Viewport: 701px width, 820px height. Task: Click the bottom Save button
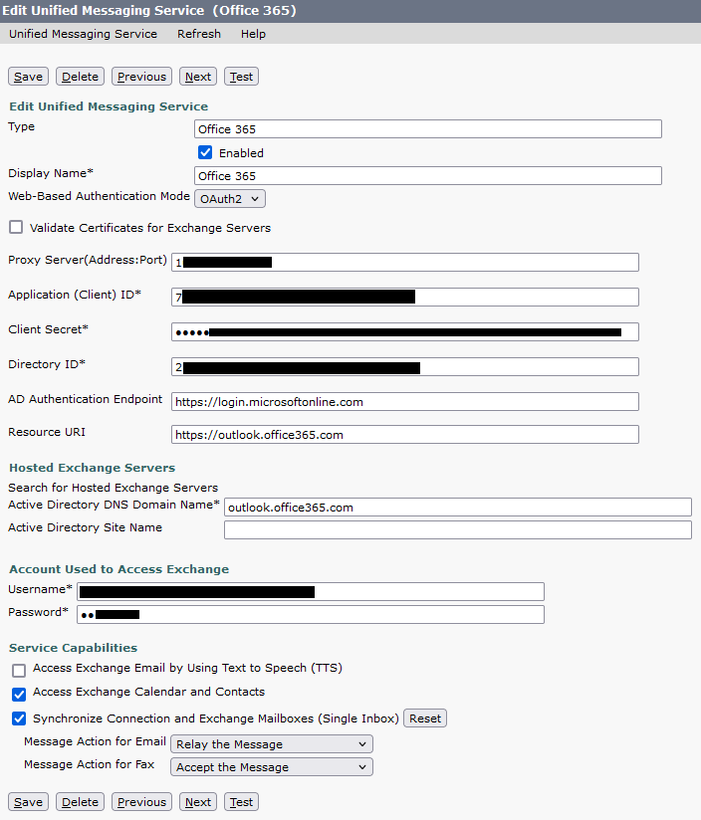[x=28, y=802]
